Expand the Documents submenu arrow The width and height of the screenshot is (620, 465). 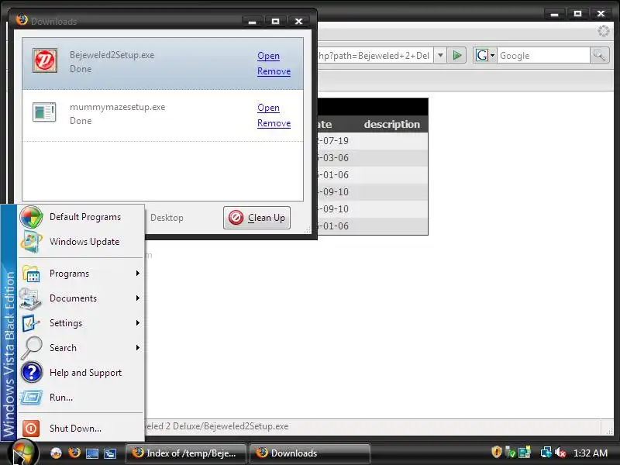[138, 298]
